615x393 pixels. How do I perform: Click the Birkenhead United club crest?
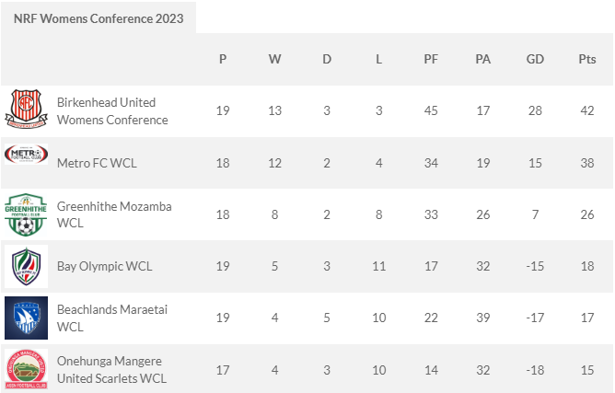pyautogui.click(x=27, y=109)
